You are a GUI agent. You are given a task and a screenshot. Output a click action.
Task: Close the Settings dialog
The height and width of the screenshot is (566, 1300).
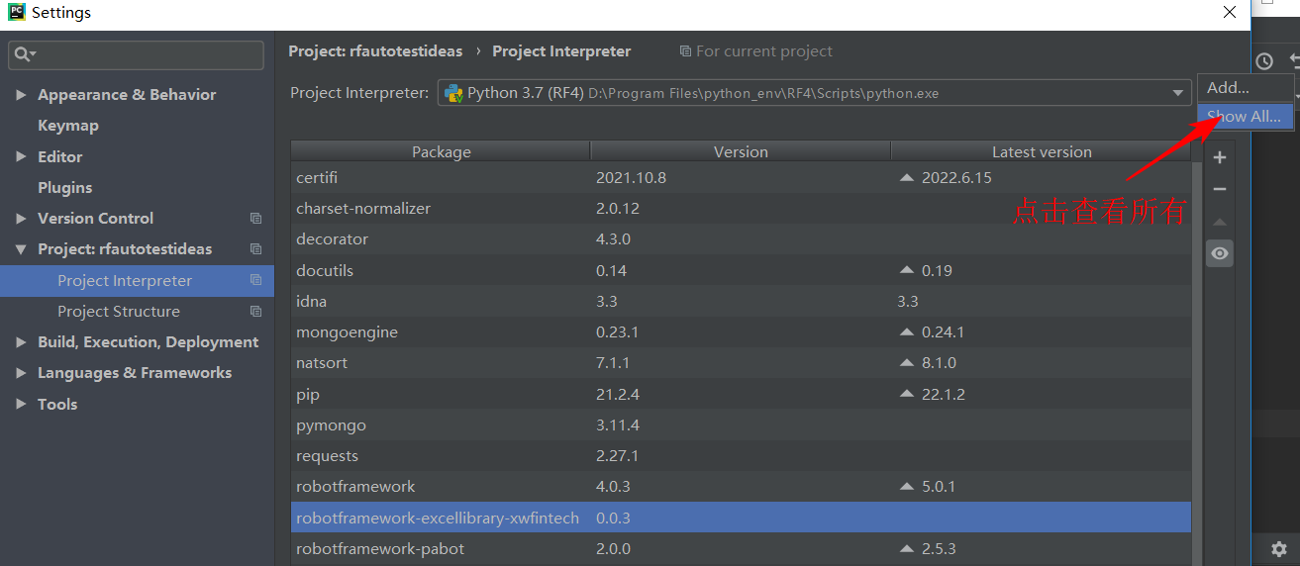(x=1229, y=13)
